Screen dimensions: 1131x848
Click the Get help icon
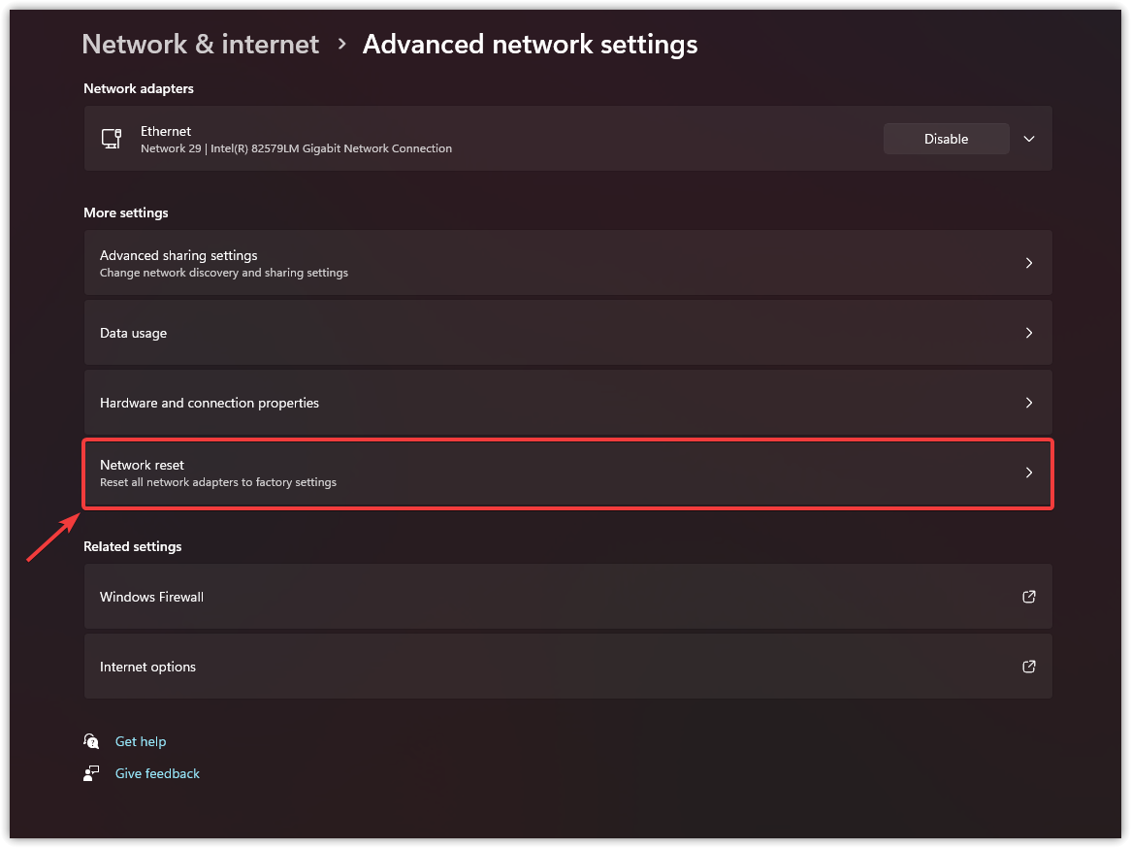tap(91, 741)
